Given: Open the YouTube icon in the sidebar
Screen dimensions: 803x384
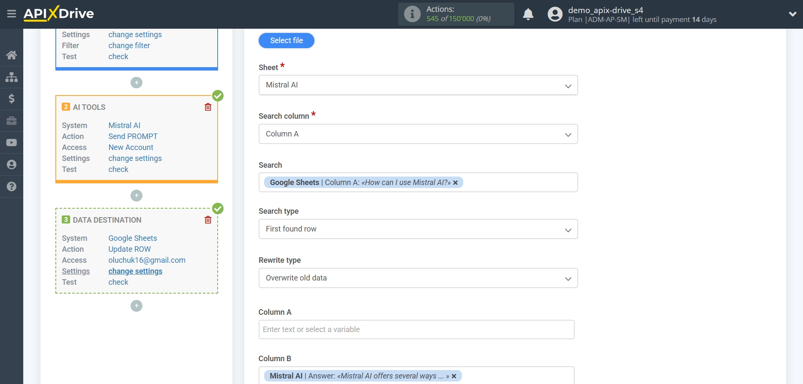Looking at the screenshot, I should pos(11,142).
